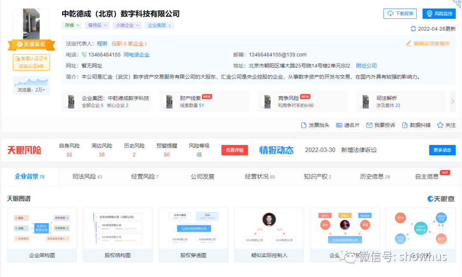Click the 关注 star icon
Screen dimensions: 462x277
click(440, 125)
